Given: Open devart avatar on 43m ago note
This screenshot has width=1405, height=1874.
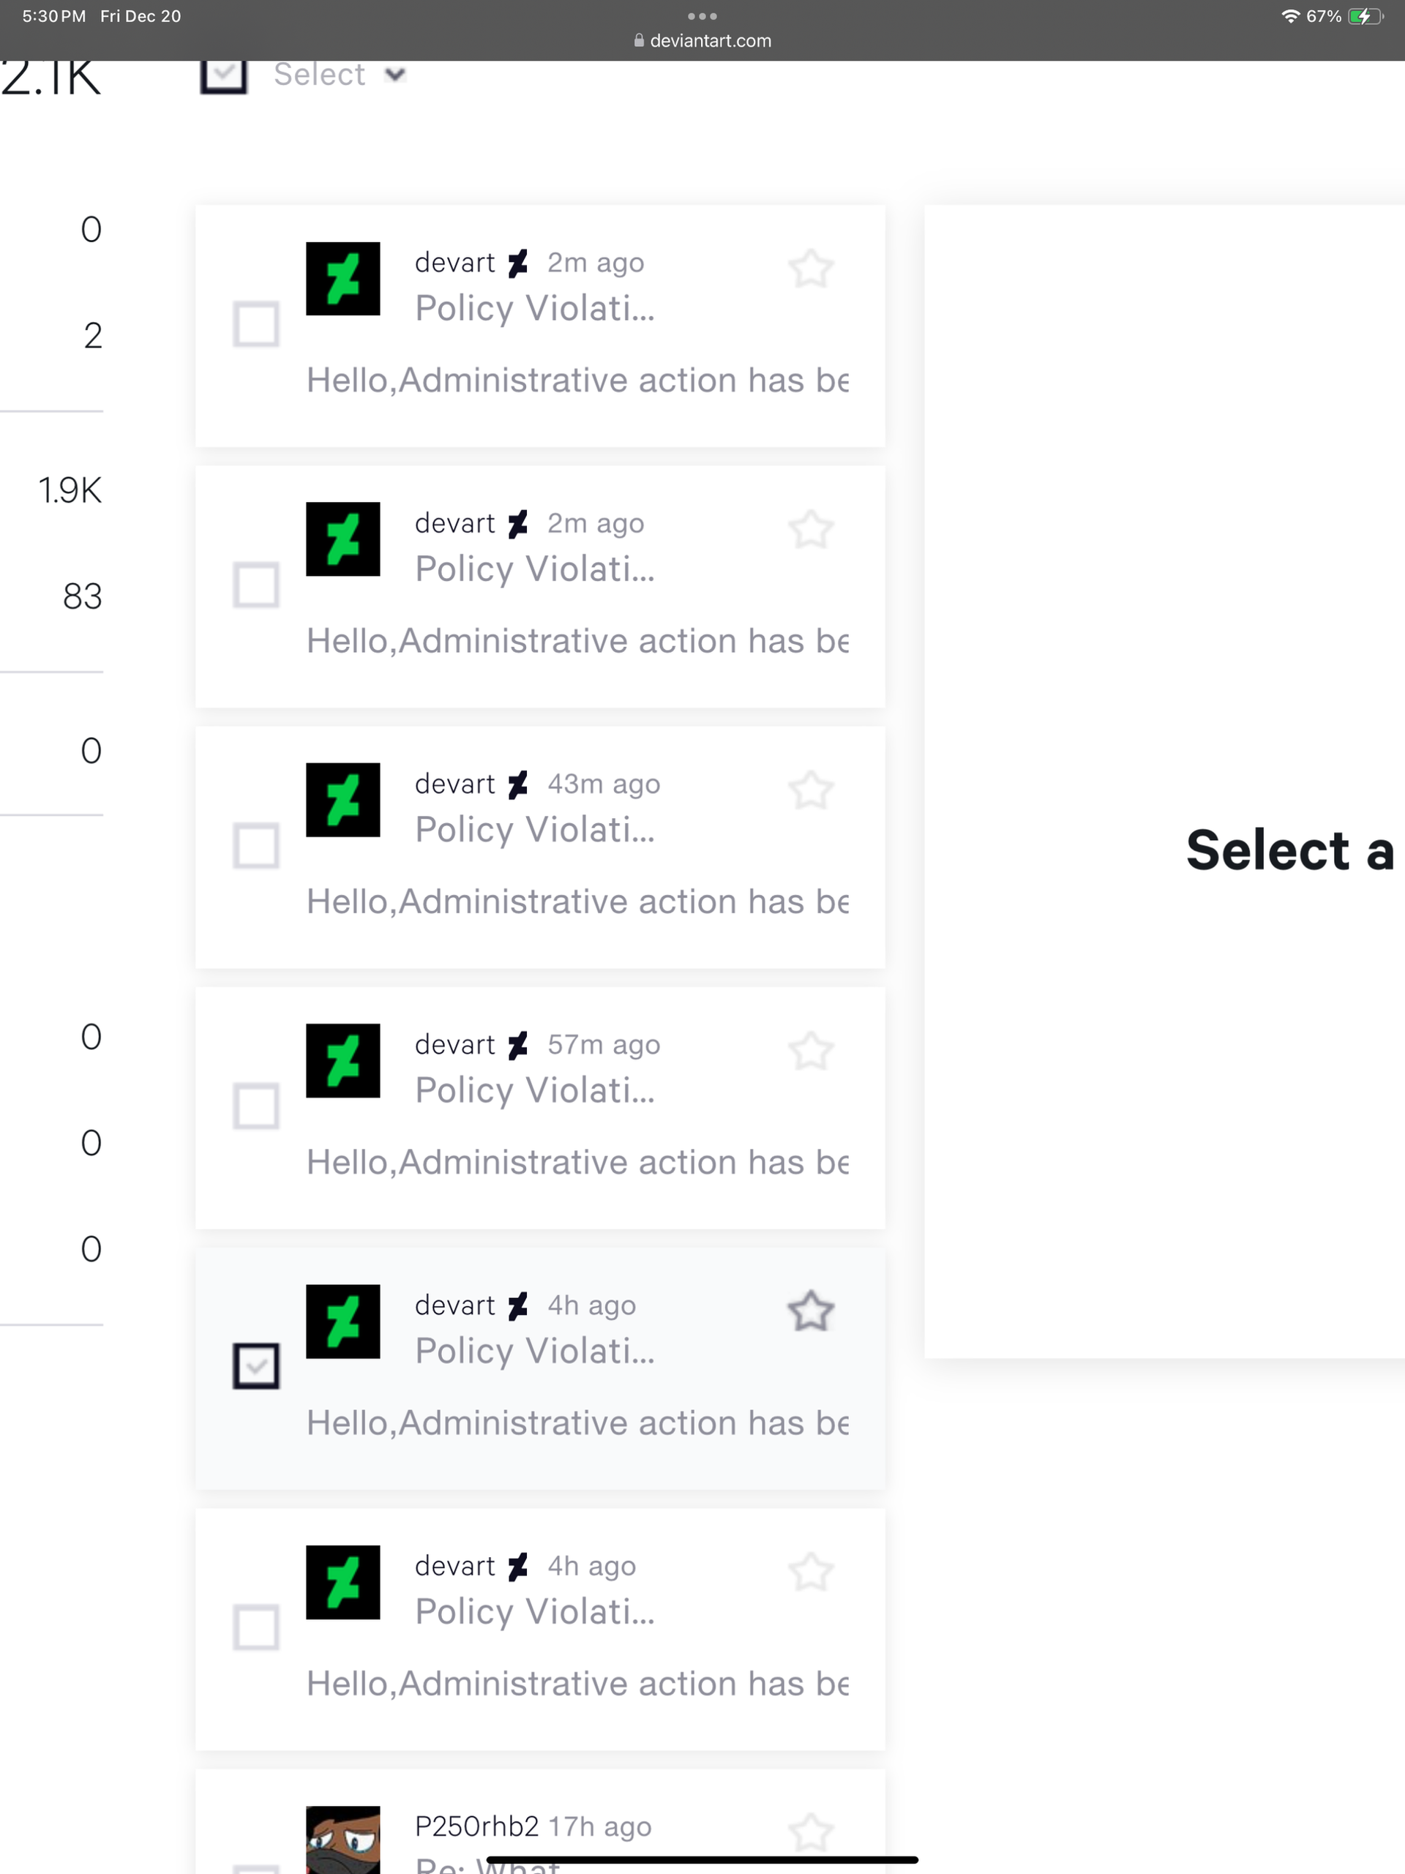Looking at the screenshot, I should (x=343, y=800).
